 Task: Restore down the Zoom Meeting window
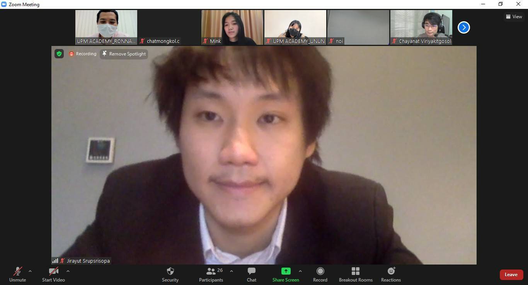[501, 4]
